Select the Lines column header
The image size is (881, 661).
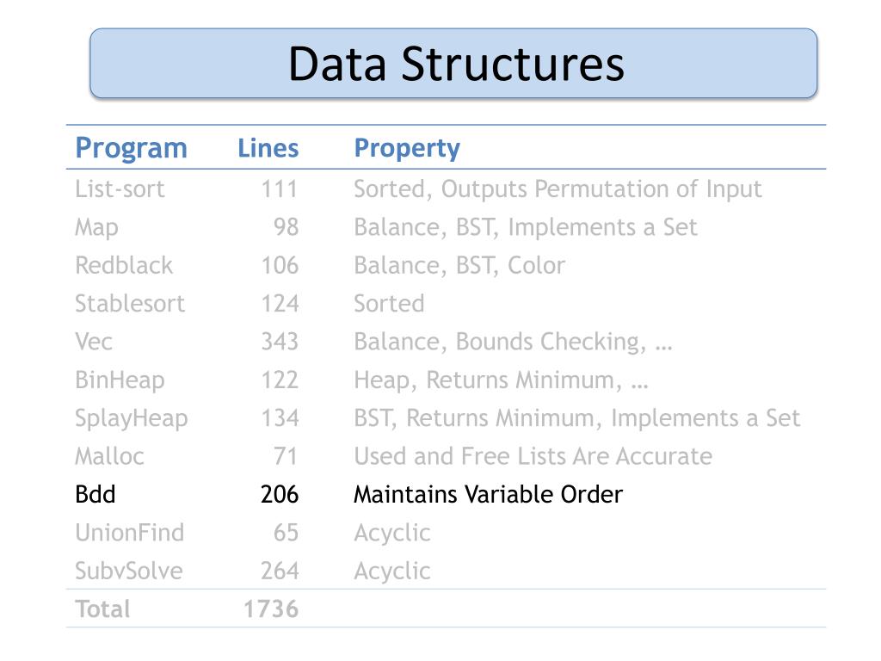pos(268,148)
